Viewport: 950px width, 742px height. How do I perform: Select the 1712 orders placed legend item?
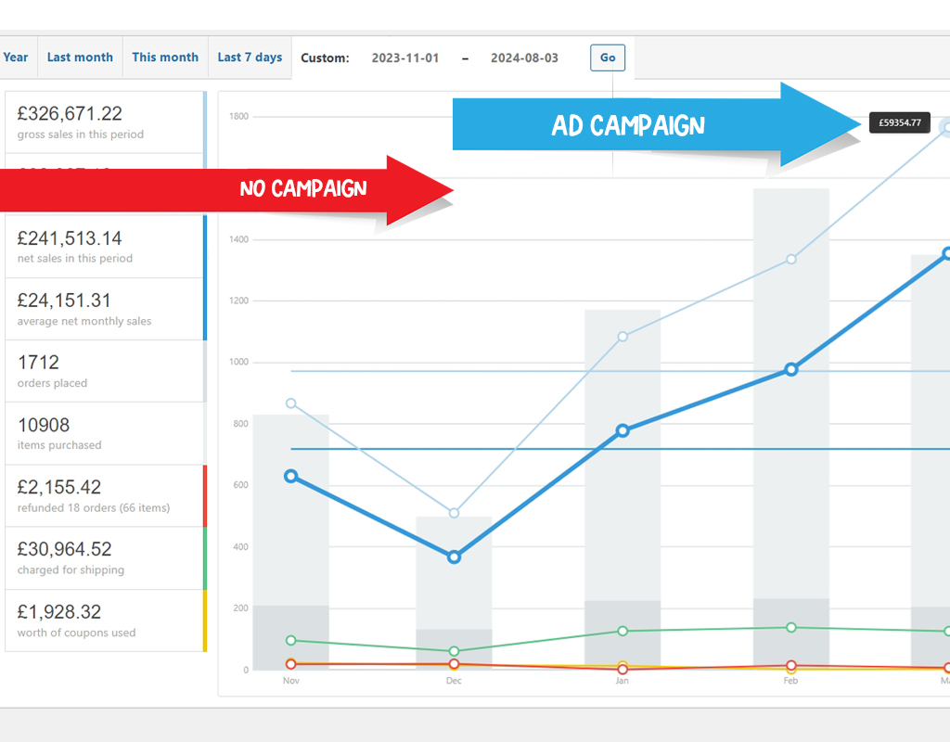click(104, 371)
